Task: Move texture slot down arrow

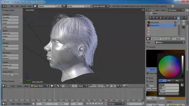Action: pyautogui.click(x=183, y=24)
